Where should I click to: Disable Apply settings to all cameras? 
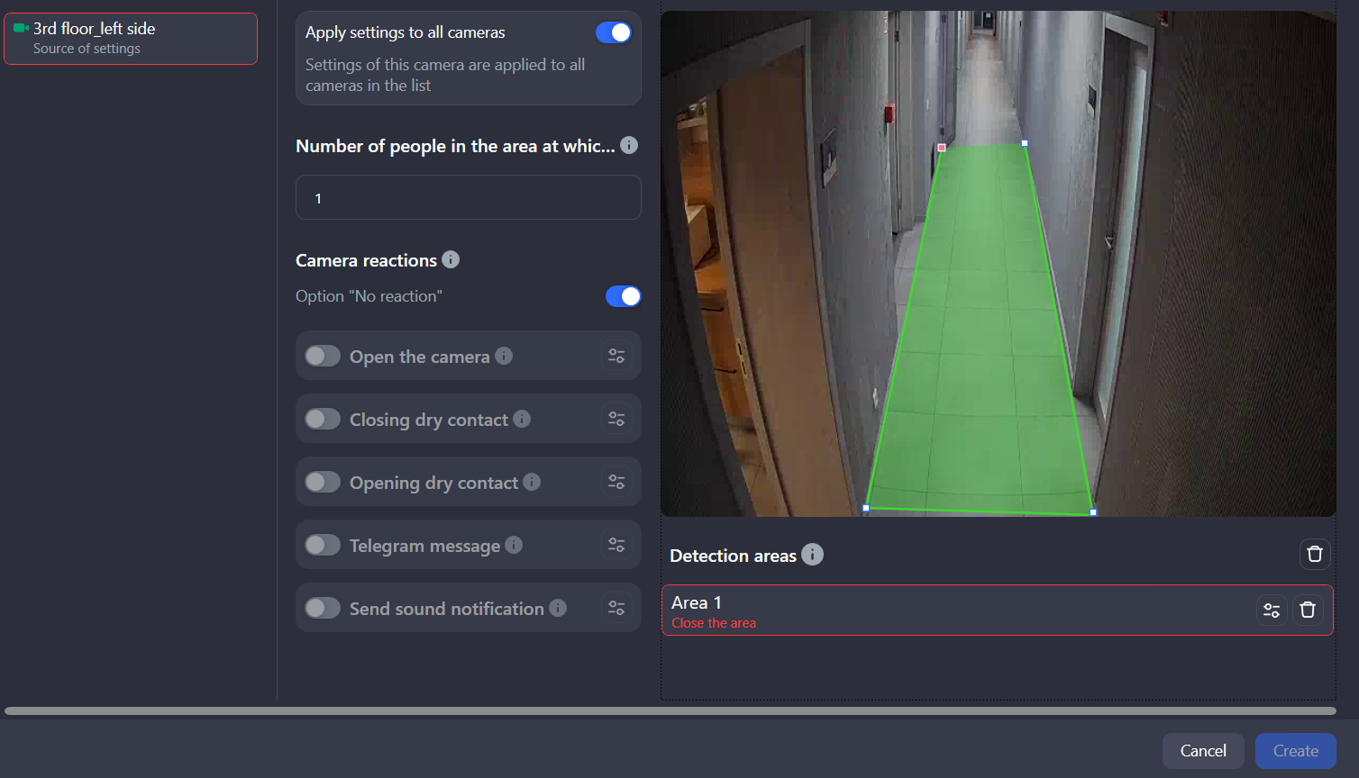tap(614, 32)
